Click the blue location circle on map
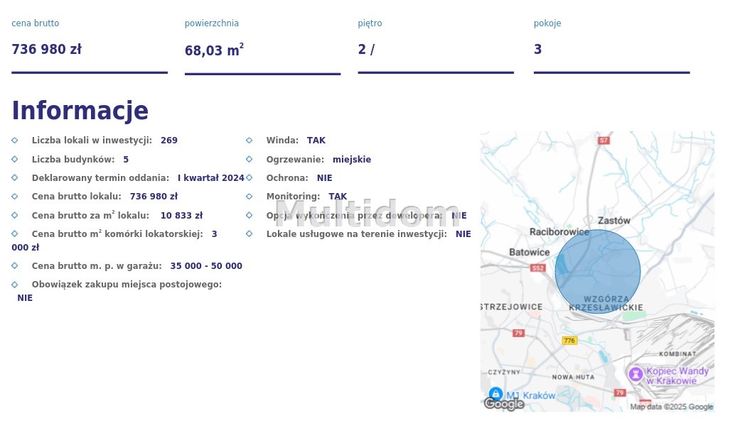The height and width of the screenshot is (423, 730). pos(598,271)
